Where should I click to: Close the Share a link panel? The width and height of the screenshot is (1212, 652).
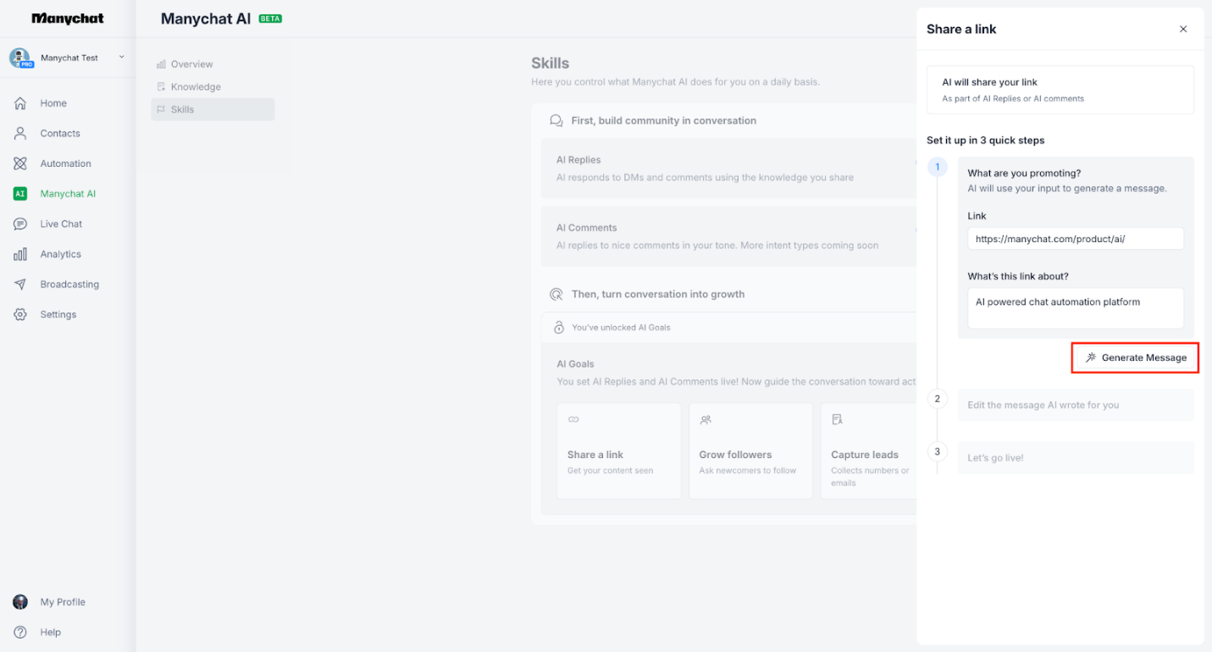click(1183, 28)
